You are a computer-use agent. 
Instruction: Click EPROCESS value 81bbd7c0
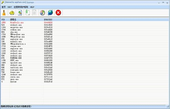click(48, 82)
